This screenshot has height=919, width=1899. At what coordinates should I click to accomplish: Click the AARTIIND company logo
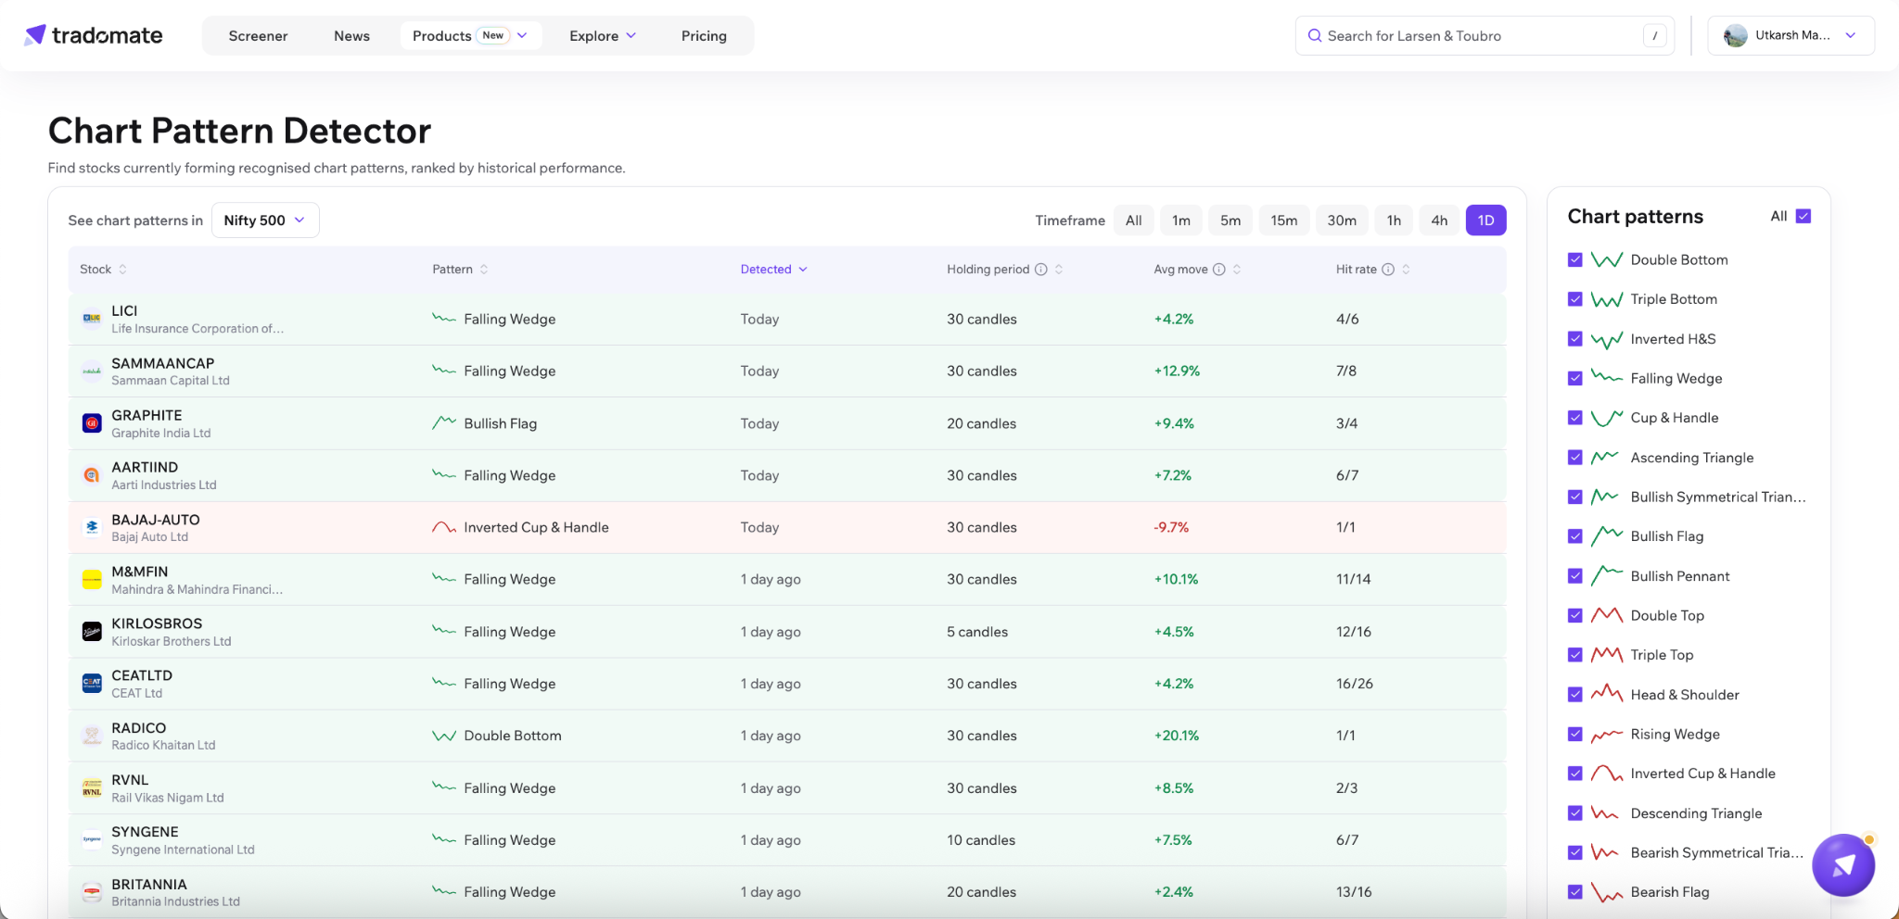(x=92, y=475)
